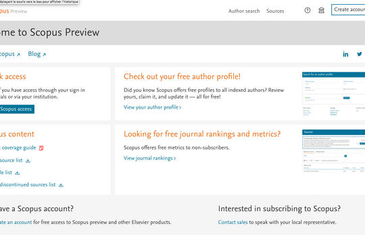Open the help question mark icon
This screenshot has height=243, width=365.
click(308, 10)
